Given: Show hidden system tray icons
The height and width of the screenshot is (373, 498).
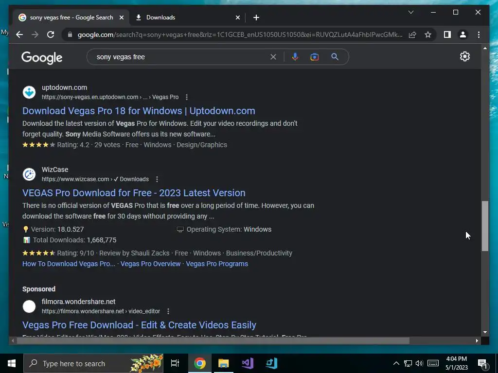Looking at the screenshot, I should [x=396, y=363].
